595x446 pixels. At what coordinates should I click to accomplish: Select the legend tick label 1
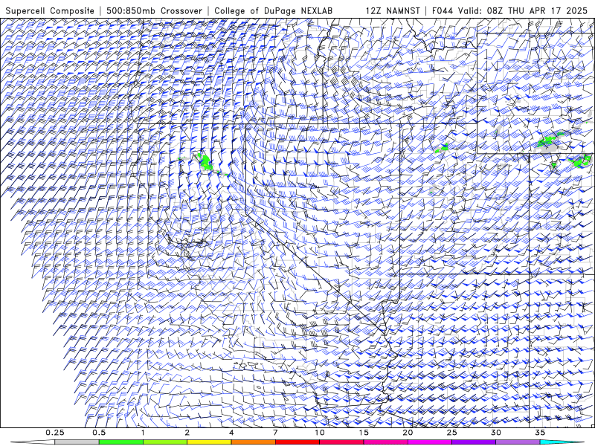pos(143,433)
